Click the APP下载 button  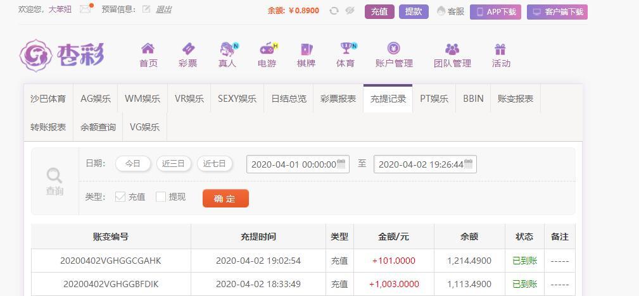(495, 12)
